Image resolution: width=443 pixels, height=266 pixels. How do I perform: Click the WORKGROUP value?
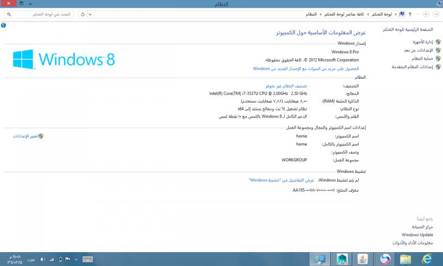(x=294, y=160)
